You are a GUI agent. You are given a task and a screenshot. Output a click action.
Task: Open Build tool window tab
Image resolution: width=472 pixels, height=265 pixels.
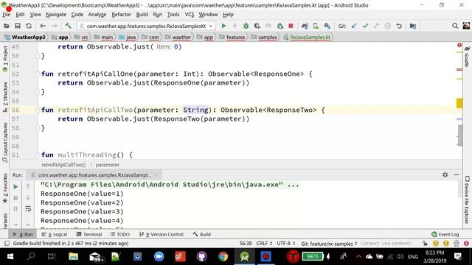tap(201, 234)
